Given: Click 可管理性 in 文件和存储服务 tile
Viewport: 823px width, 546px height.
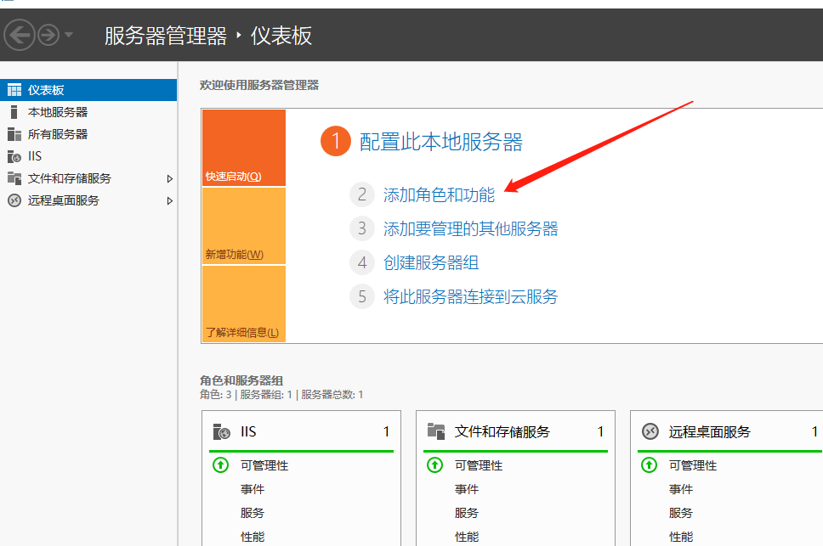Looking at the screenshot, I should (x=479, y=465).
